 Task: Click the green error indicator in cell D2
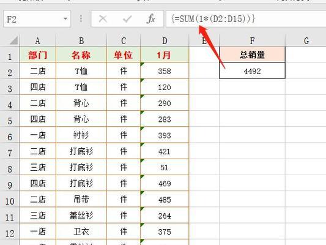(x=143, y=64)
